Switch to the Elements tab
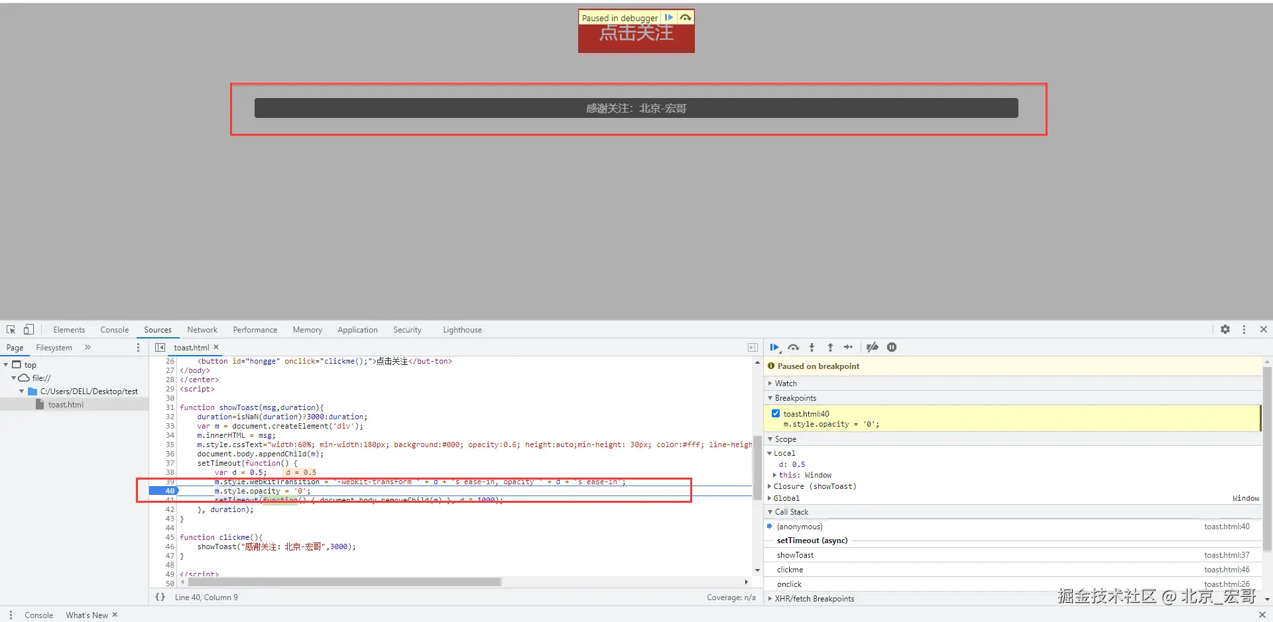Screen dimensions: 1273x622 tap(69, 329)
